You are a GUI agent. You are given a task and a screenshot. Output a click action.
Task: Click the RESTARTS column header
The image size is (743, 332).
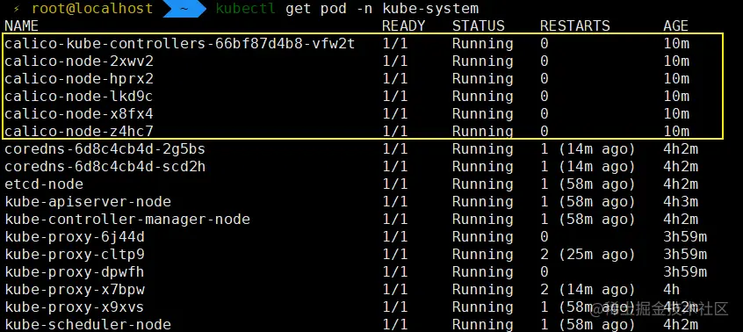(x=574, y=26)
